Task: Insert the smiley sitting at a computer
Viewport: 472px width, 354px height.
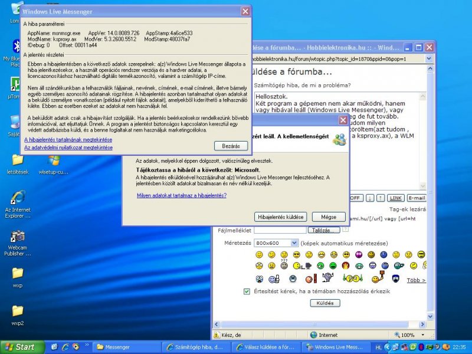Action: click(301, 265)
